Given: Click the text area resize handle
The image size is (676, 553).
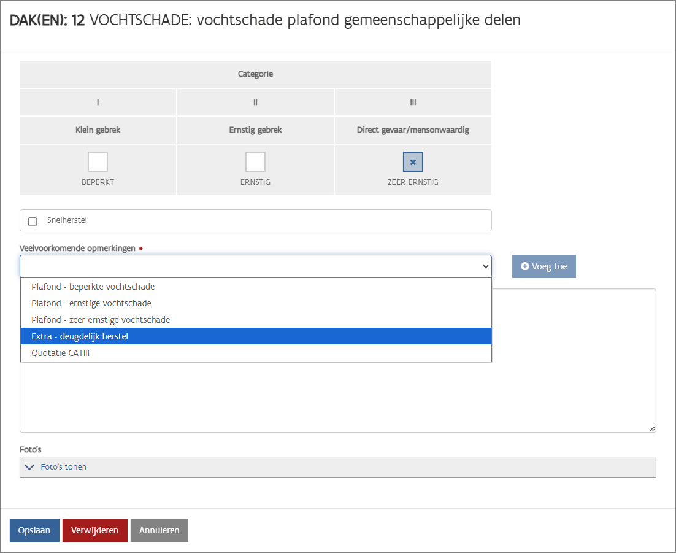Looking at the screenshot, I should click(x=651, y=428).
